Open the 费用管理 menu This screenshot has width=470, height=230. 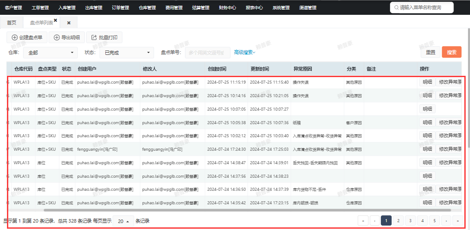pyautogui.click(x=174, y=8)
